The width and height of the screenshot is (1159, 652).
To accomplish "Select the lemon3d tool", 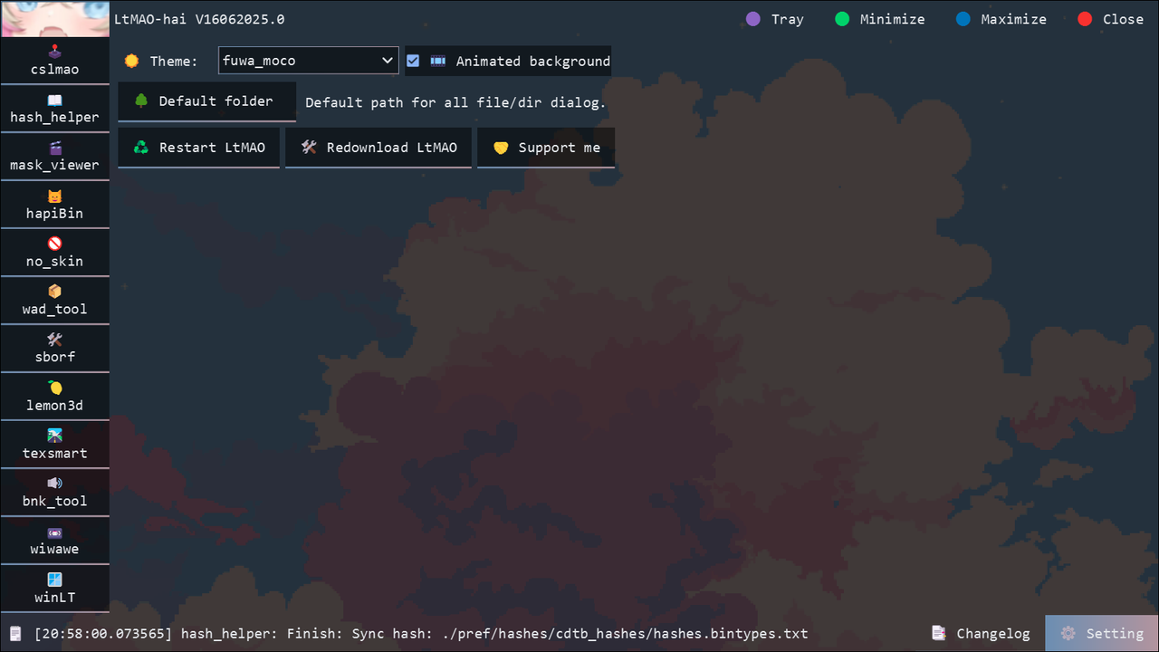I will tap(54, 396).
